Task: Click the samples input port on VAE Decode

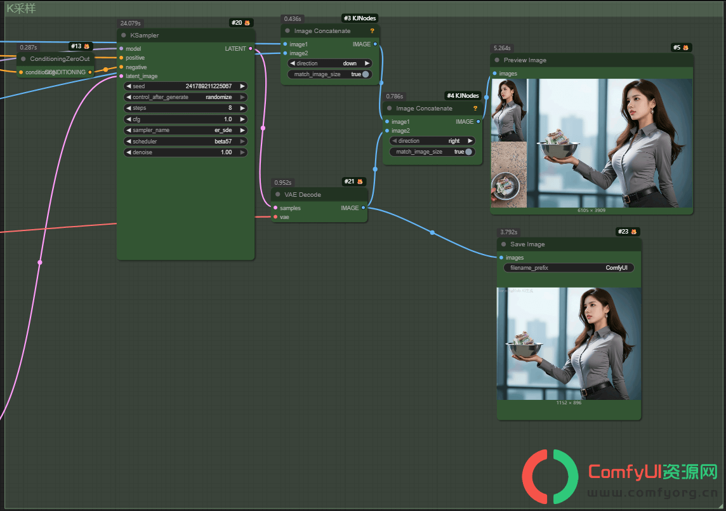Action: tap(275, 208)
